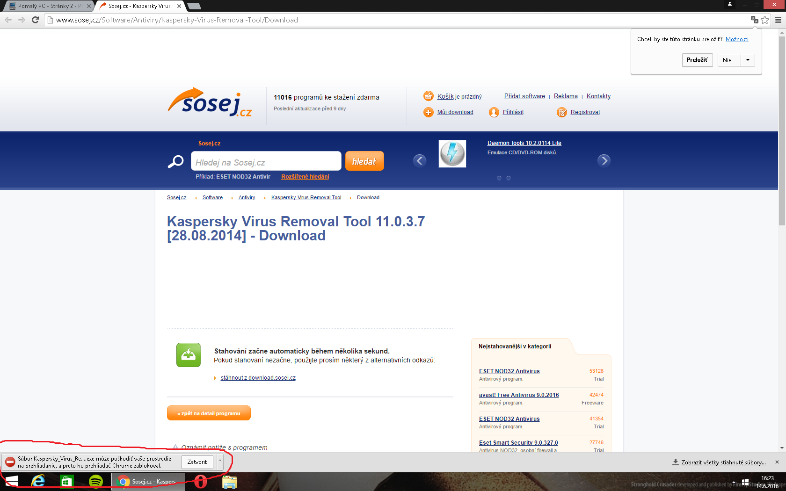Click the zpět na detail programu button

click(209, 413)
